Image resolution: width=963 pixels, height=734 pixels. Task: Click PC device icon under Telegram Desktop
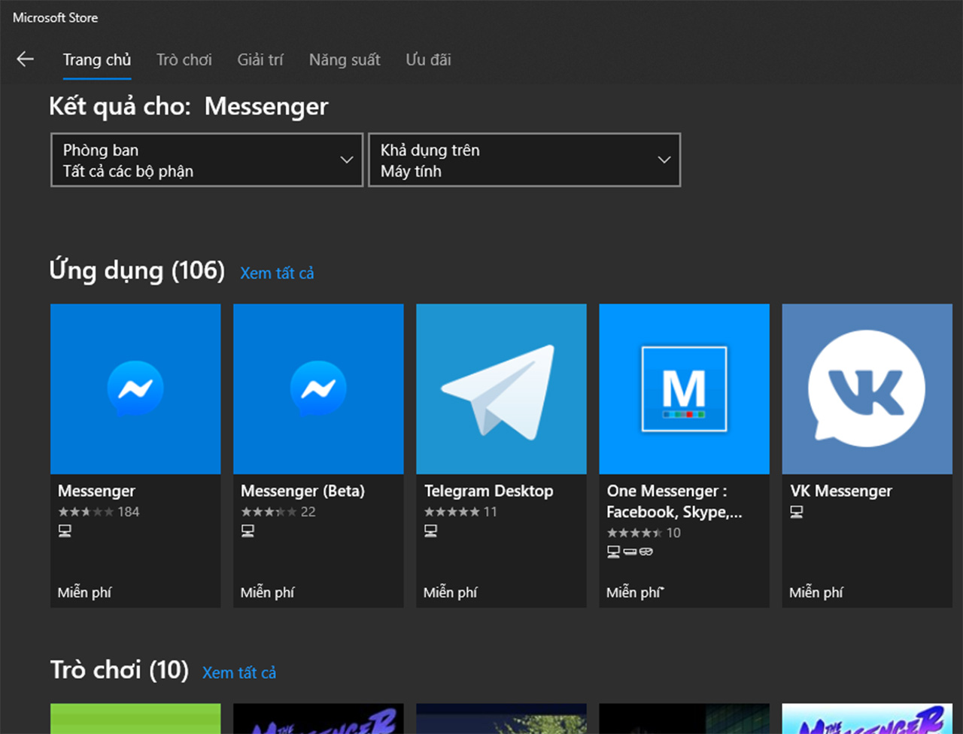pyautogui.click(x=430, y=531)
